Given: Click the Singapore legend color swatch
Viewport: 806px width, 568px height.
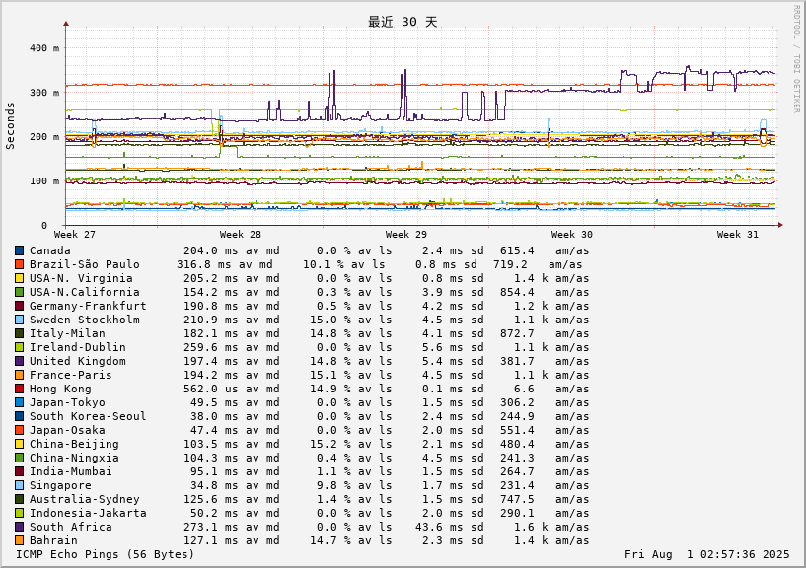Looking at the screenshot, I should [19, 485].
